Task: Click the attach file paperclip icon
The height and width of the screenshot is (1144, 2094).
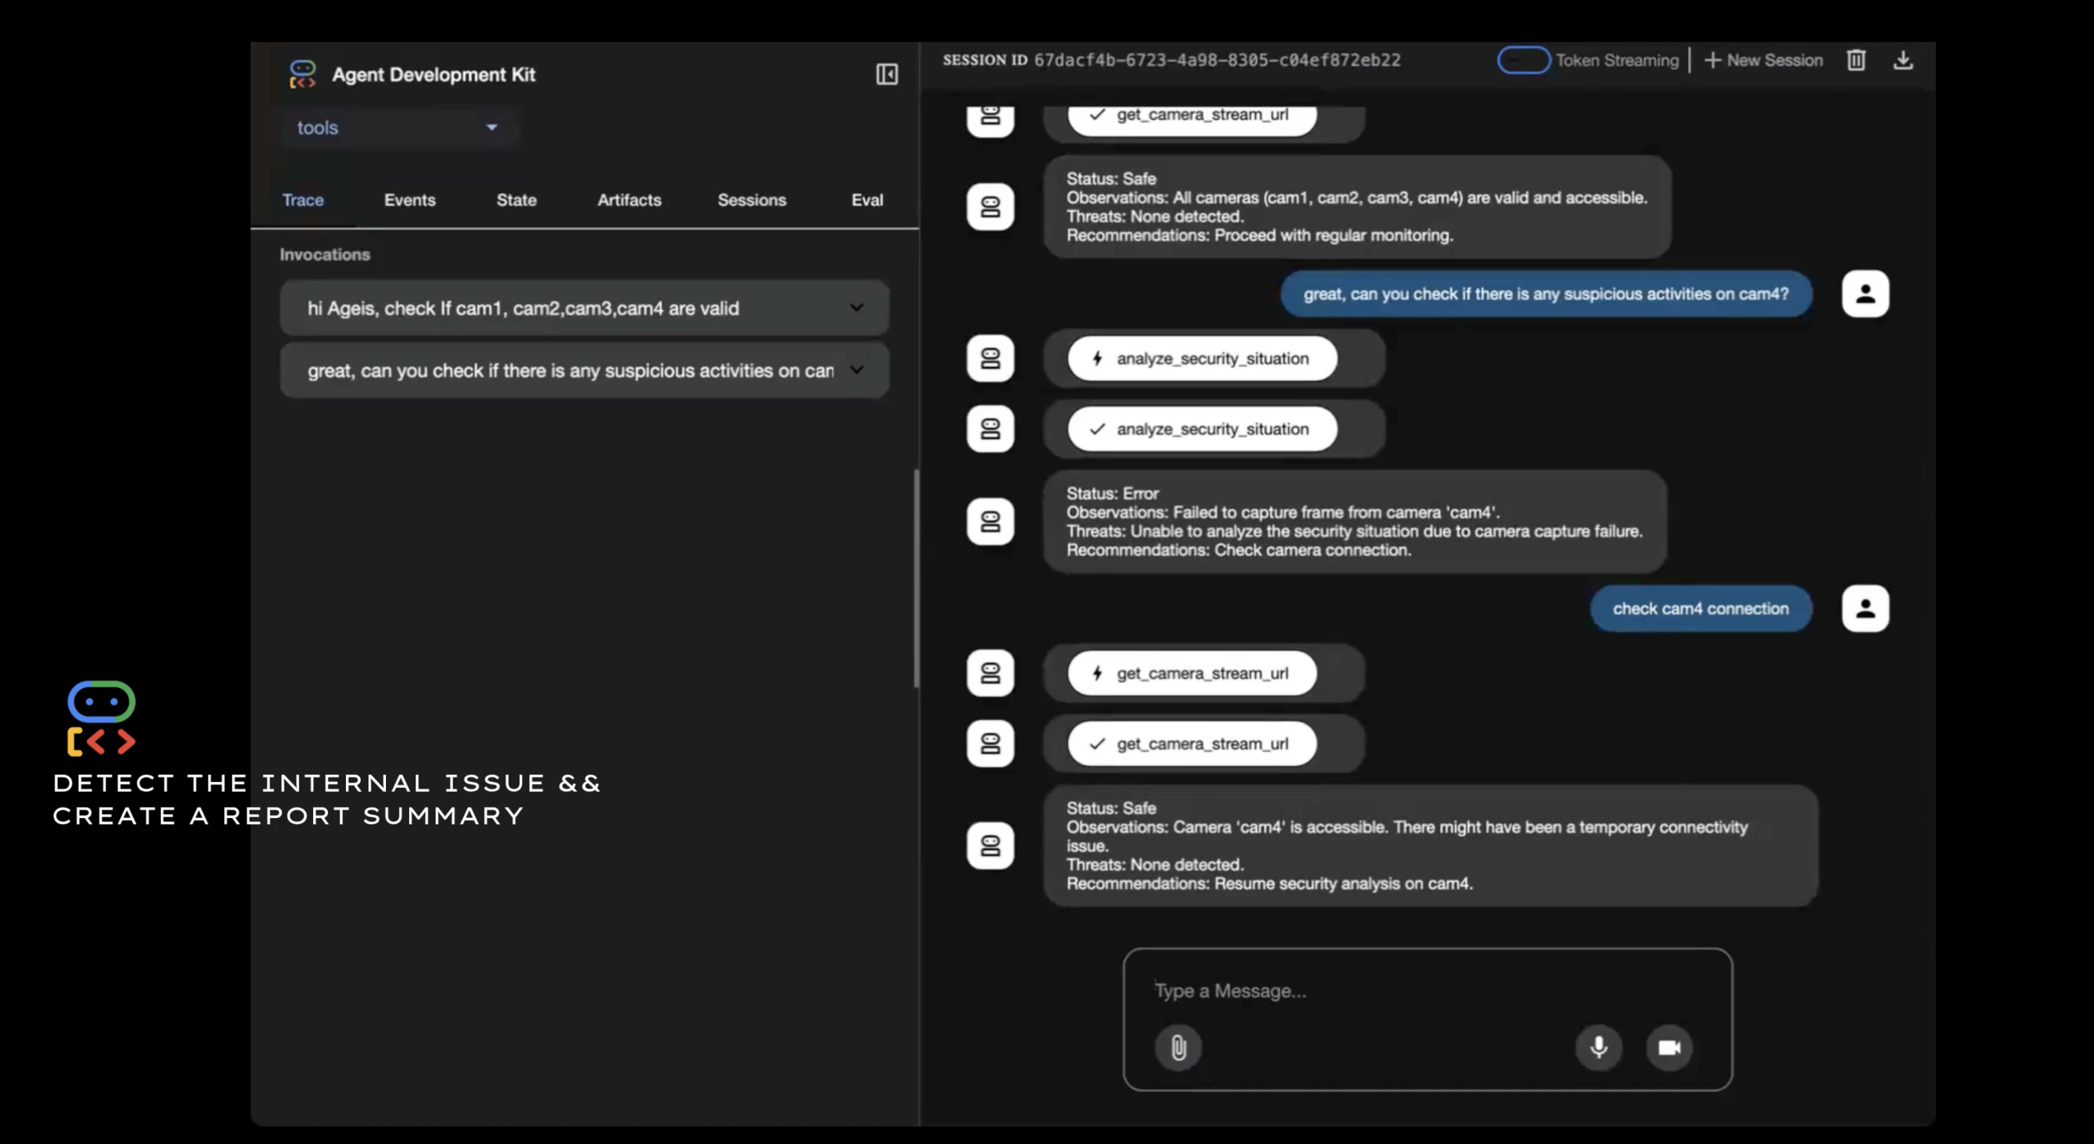Action: click(1178, 1047)
